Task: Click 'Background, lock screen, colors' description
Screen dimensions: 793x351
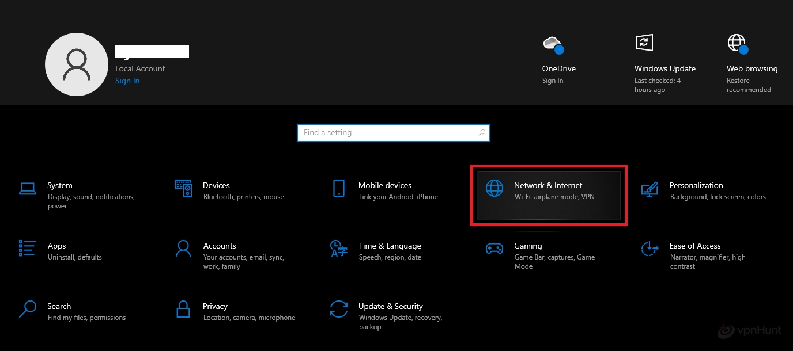Action: (x=718, y=197)
